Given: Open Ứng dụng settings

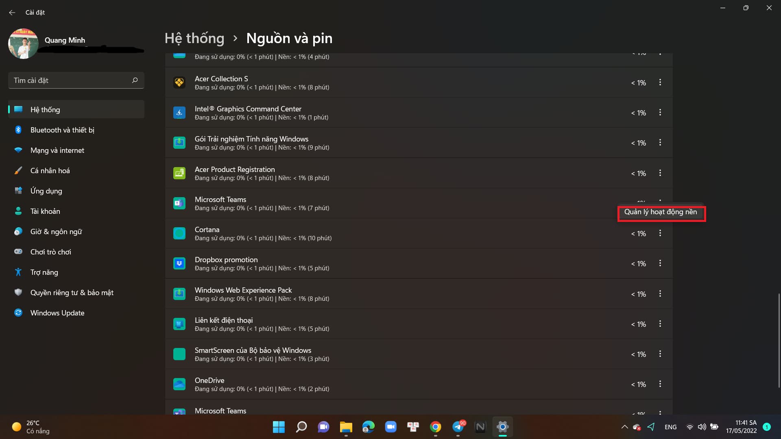Looking at the screenshot, I should click(76, 191).
